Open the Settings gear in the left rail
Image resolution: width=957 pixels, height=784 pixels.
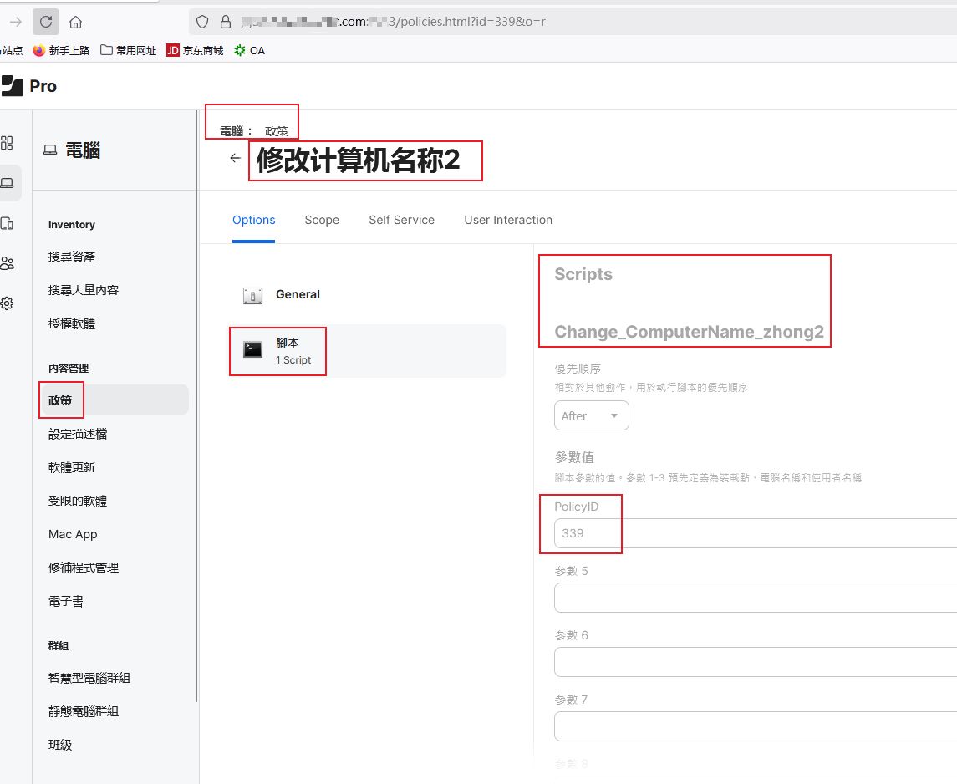8,303
